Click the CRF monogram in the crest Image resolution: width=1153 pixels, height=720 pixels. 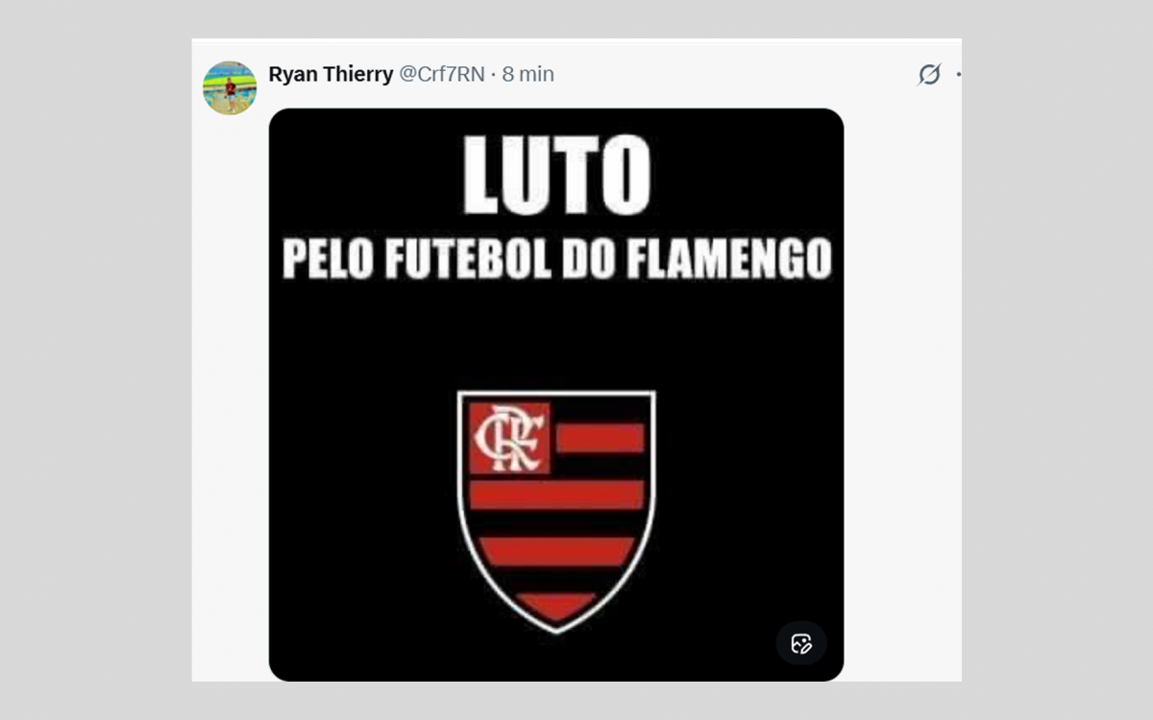[509, 439]
